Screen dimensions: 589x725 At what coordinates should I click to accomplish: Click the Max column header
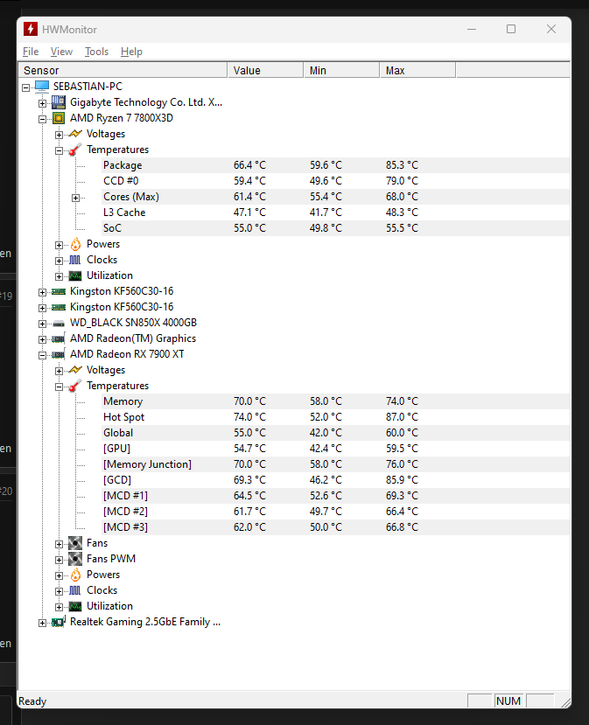point(417,70)
